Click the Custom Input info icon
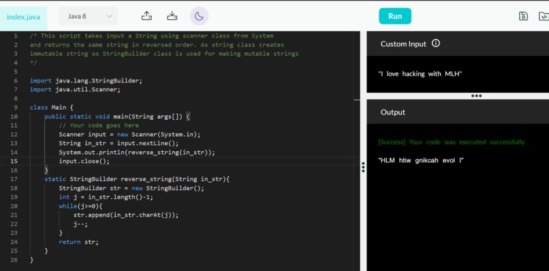Screen dimensions: 549x271 coord(436,44)
